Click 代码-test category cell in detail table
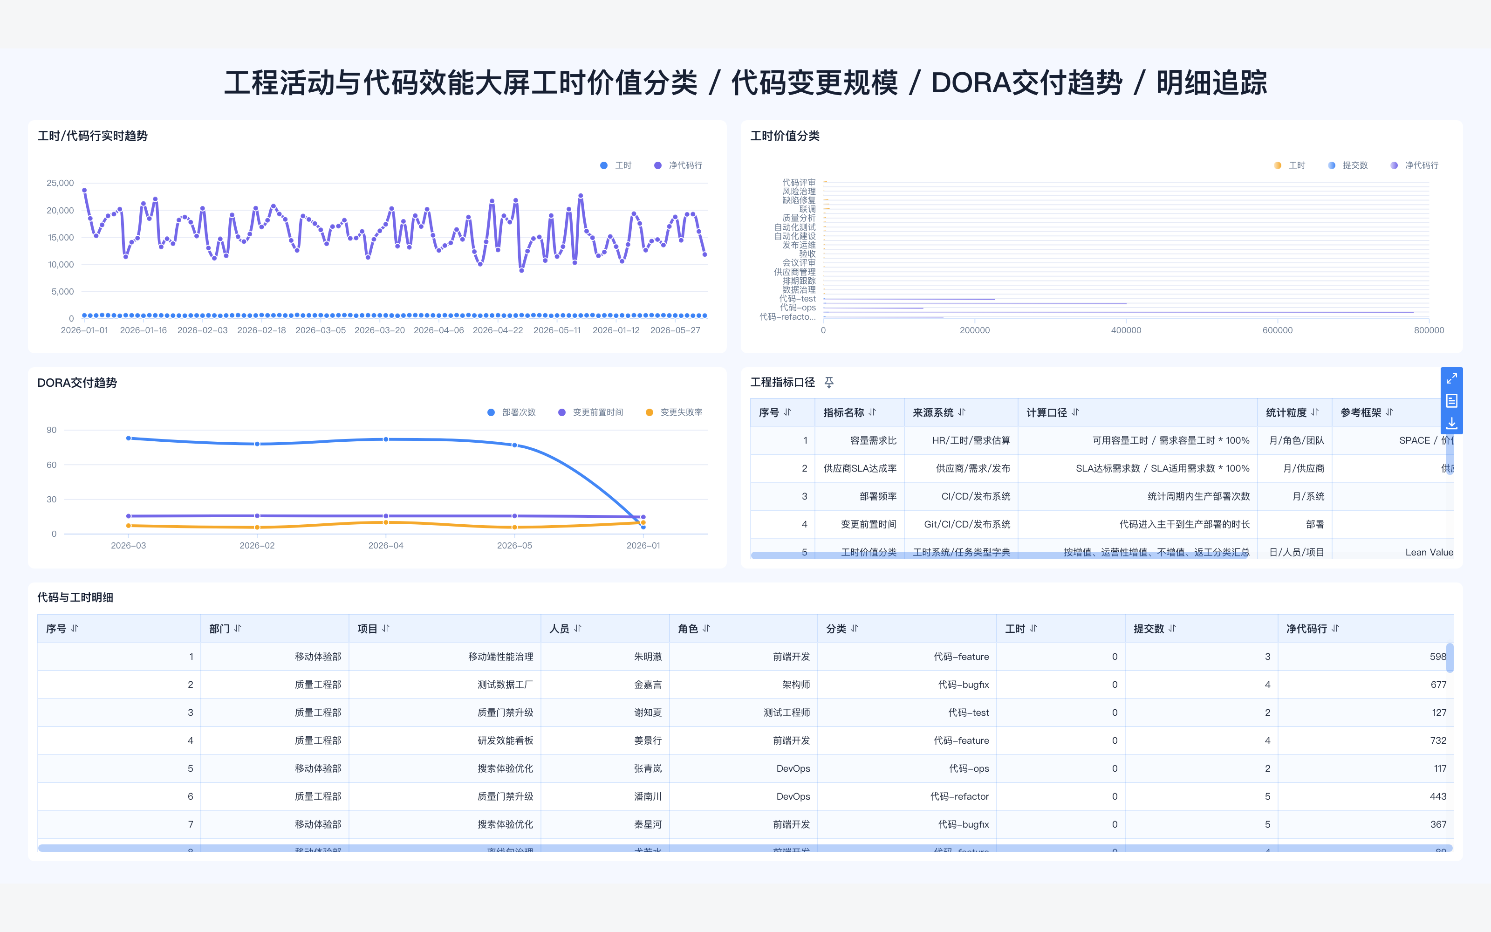Image resolution: width=1491 pixels, height=932 pixels. pyautogui.click(x=907, y=713)
